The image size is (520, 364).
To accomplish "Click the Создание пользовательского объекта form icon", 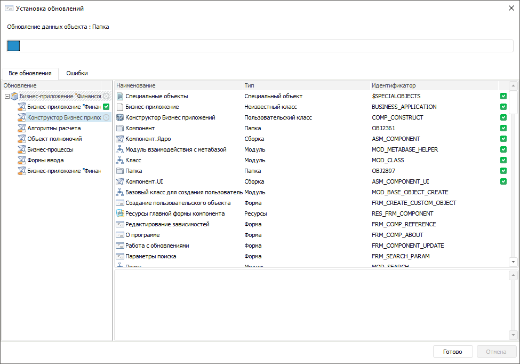I will [x=120, y=203].
